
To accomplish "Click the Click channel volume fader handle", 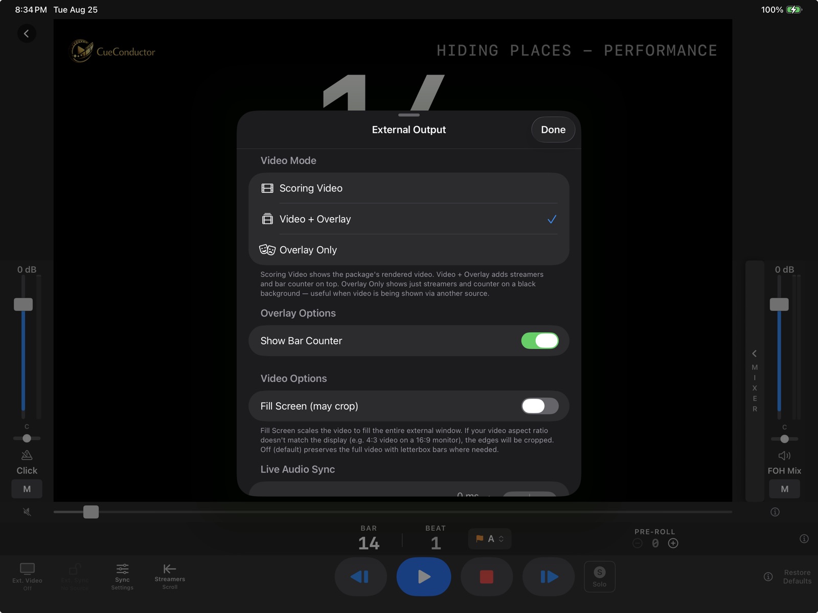I will coord(23,304).
